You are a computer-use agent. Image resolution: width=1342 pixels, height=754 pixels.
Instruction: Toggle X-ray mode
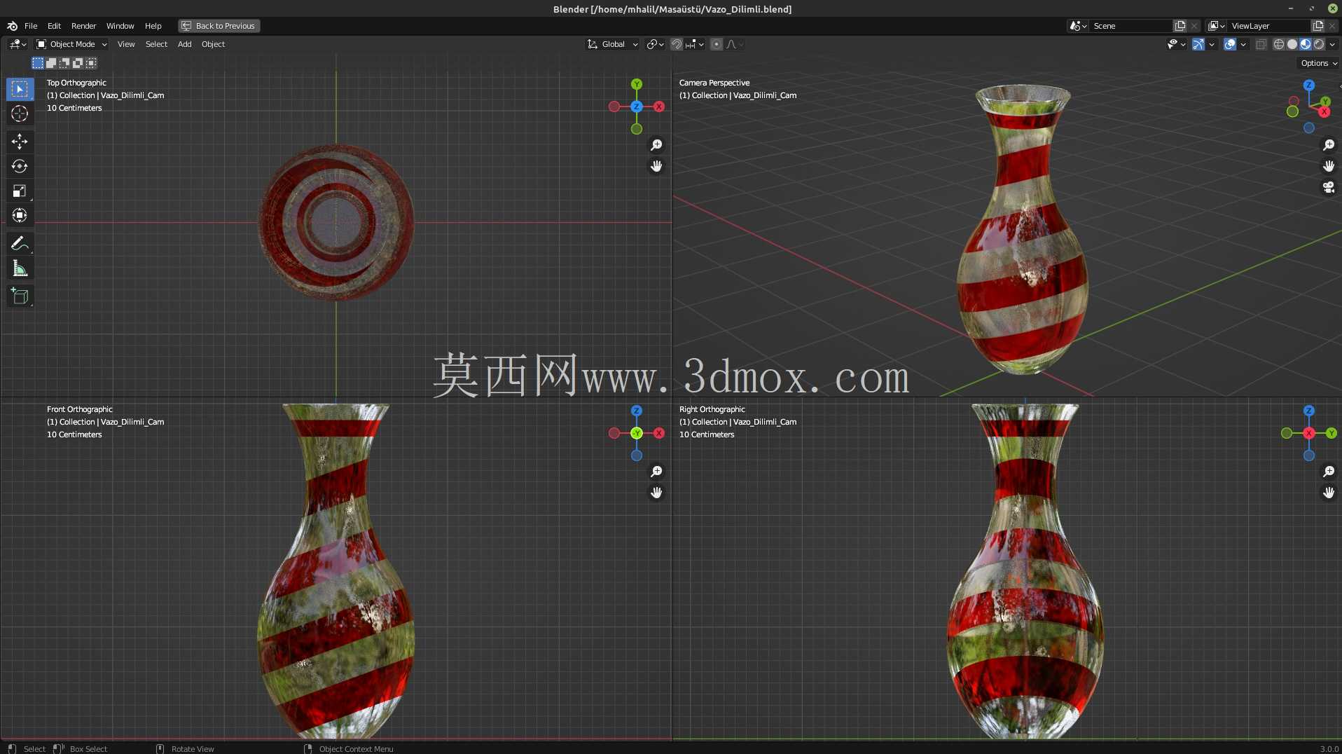point(1261,44)
